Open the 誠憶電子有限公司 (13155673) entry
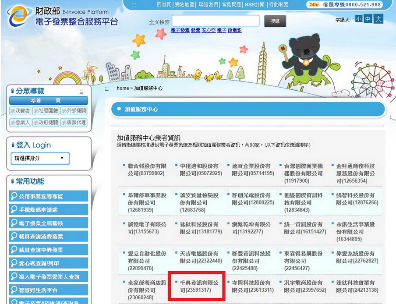Screen dimensions: 396x304 click(147, 228)
